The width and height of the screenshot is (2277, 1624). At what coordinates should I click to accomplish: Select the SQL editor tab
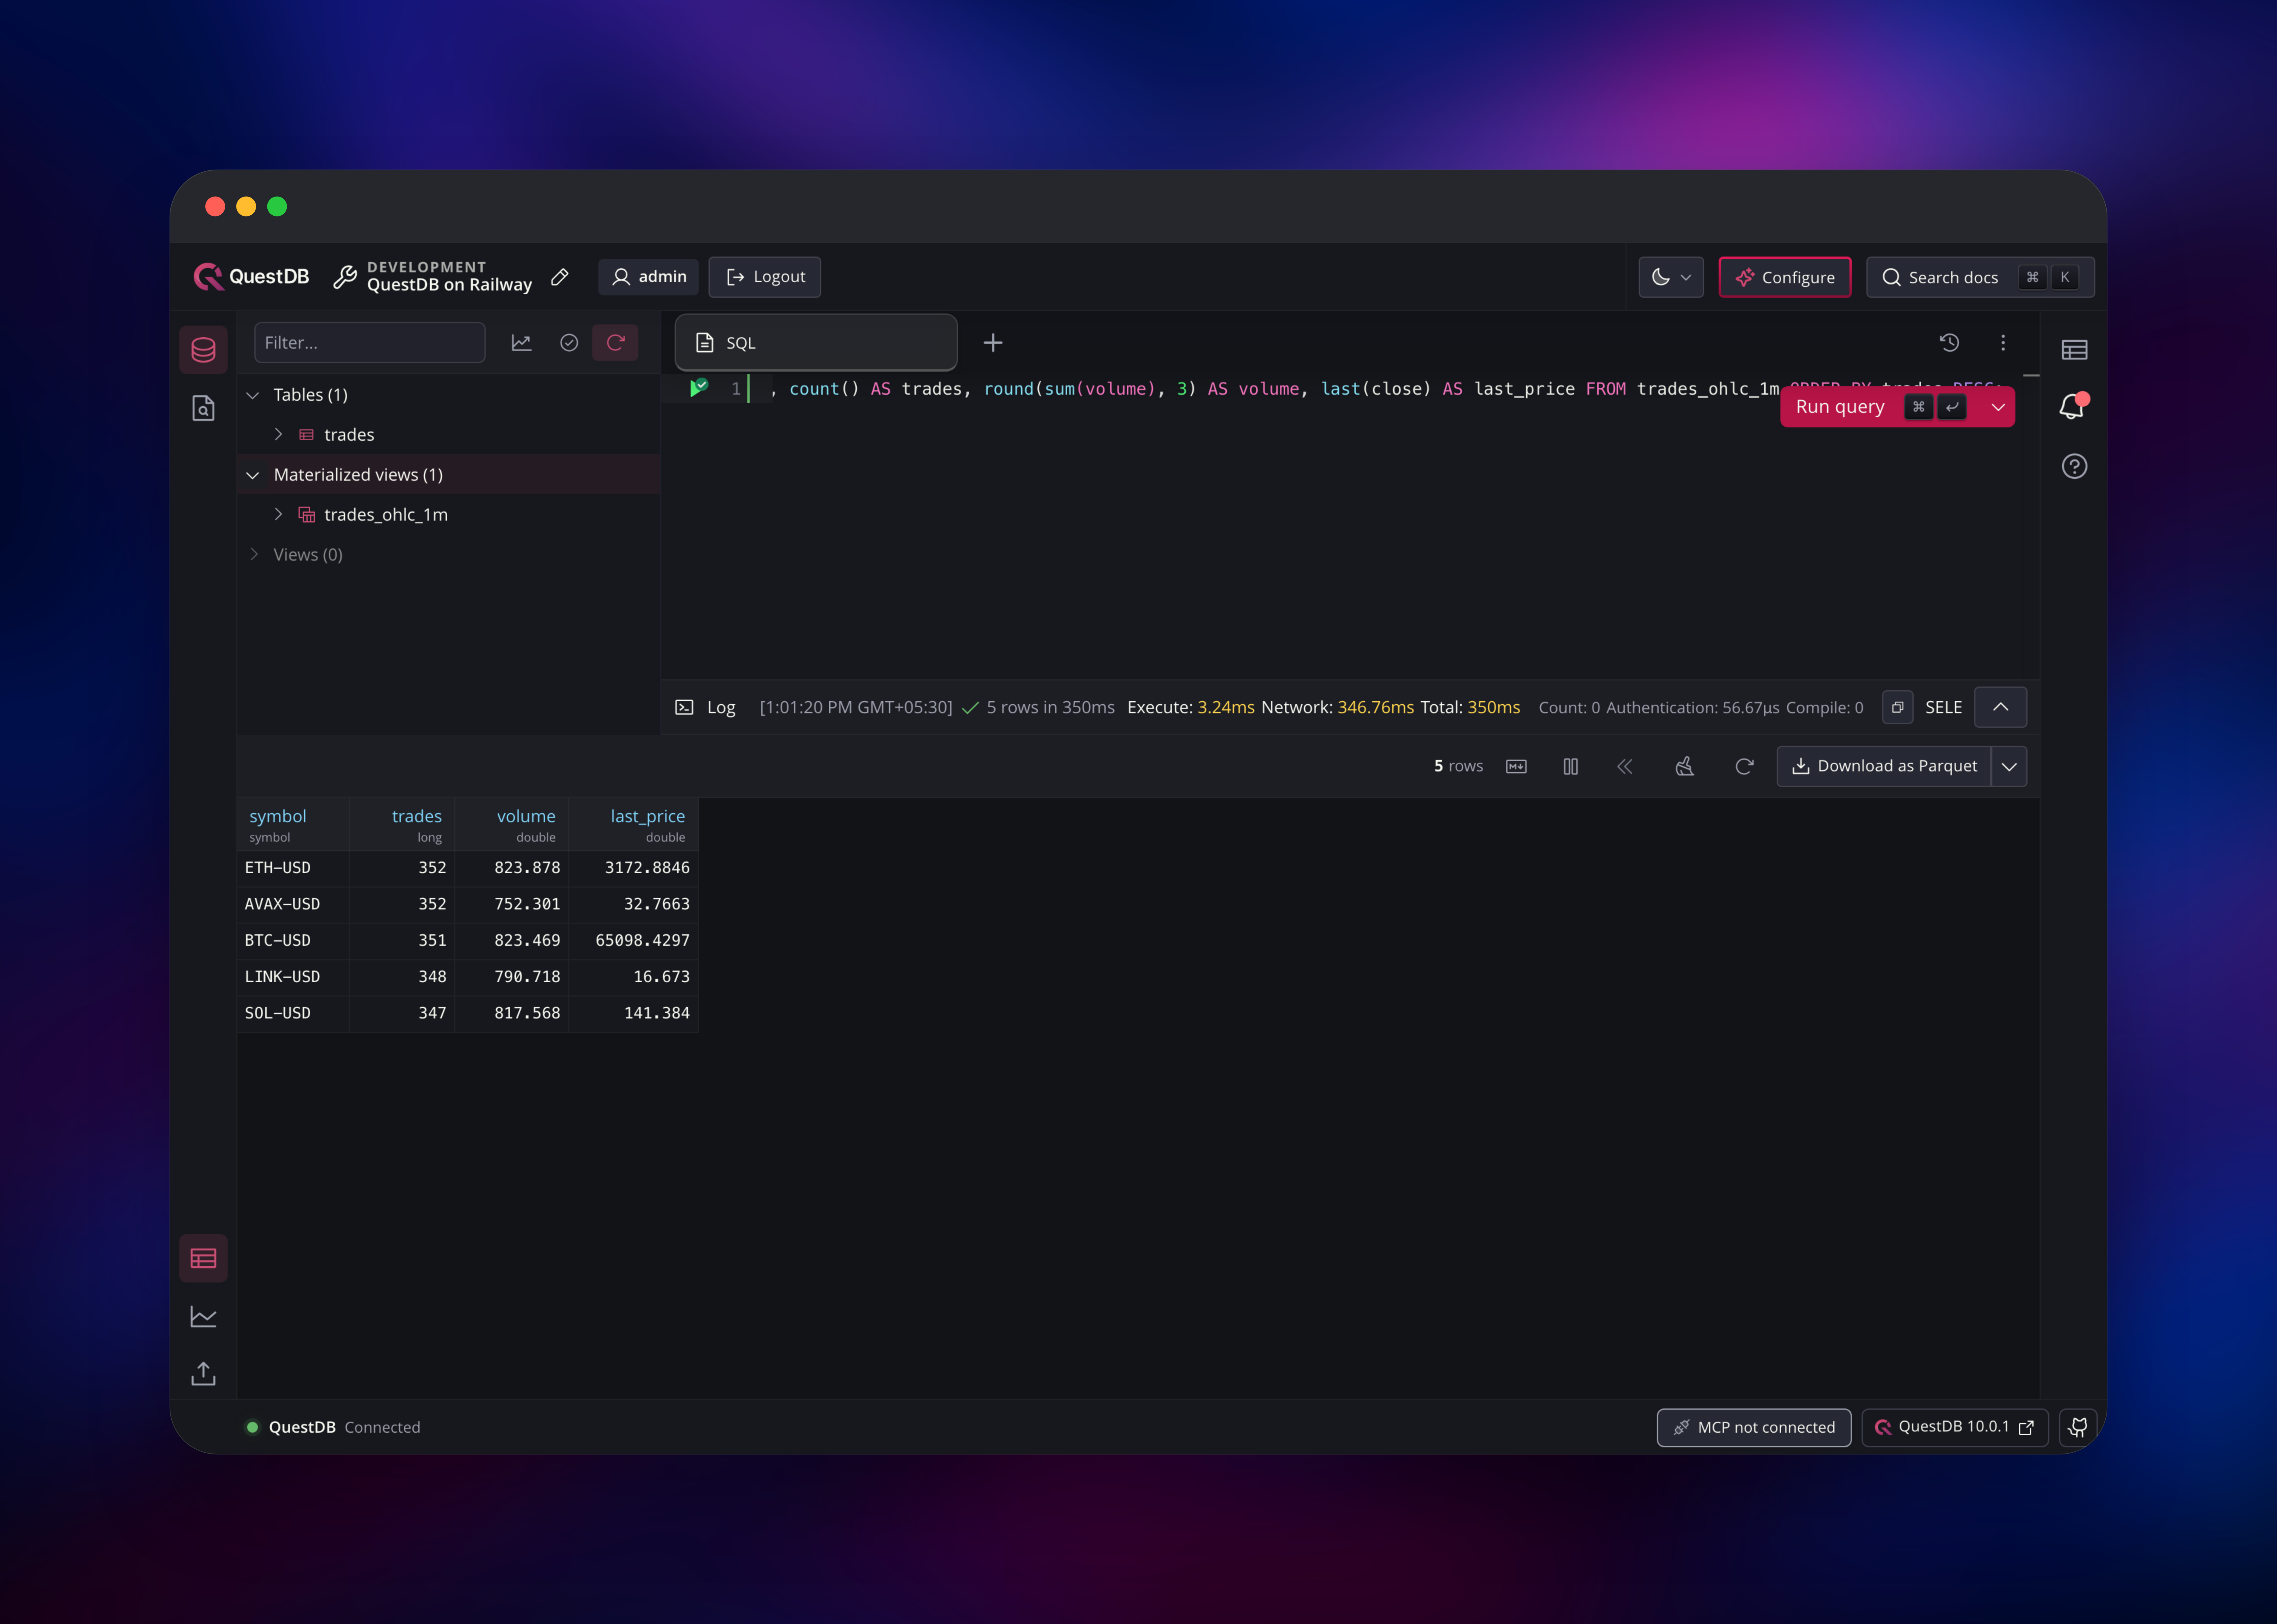(816, 343)
